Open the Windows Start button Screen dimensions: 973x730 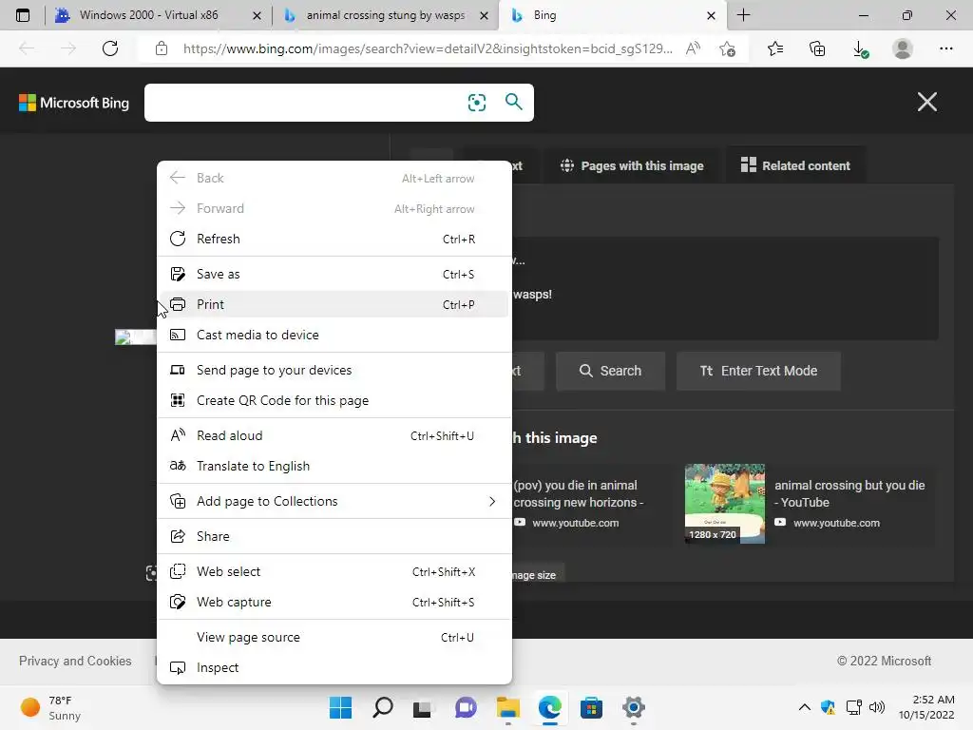click(340, 707)
